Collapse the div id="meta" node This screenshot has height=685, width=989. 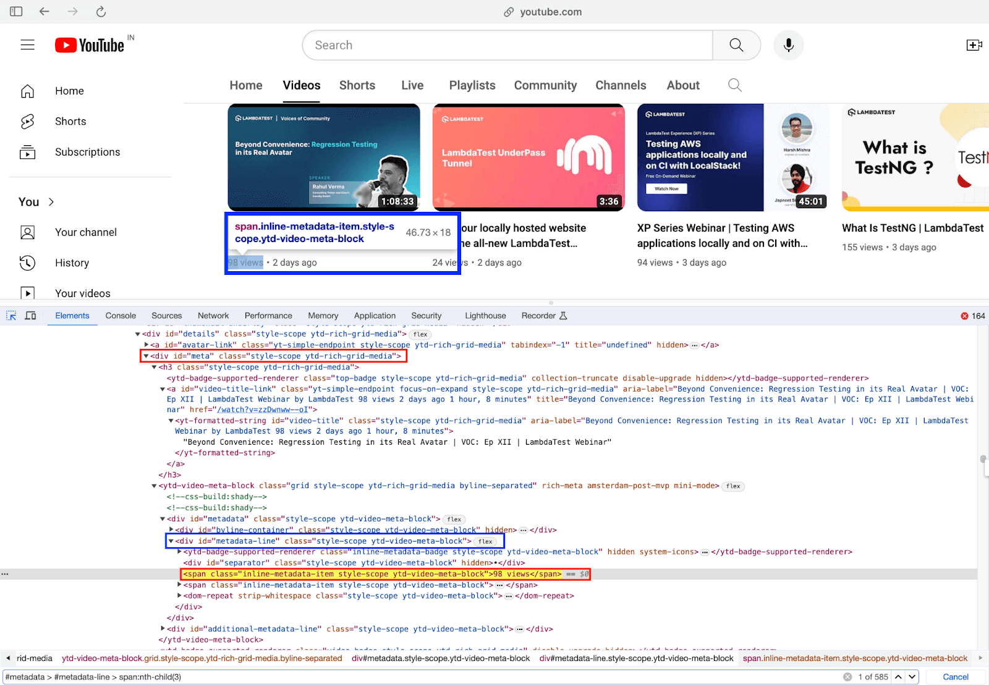(146, 356)
